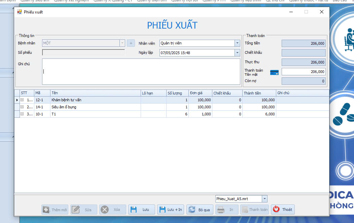Click the Thanh toán Tiền mặt amount field

click(x=304, y=72)
